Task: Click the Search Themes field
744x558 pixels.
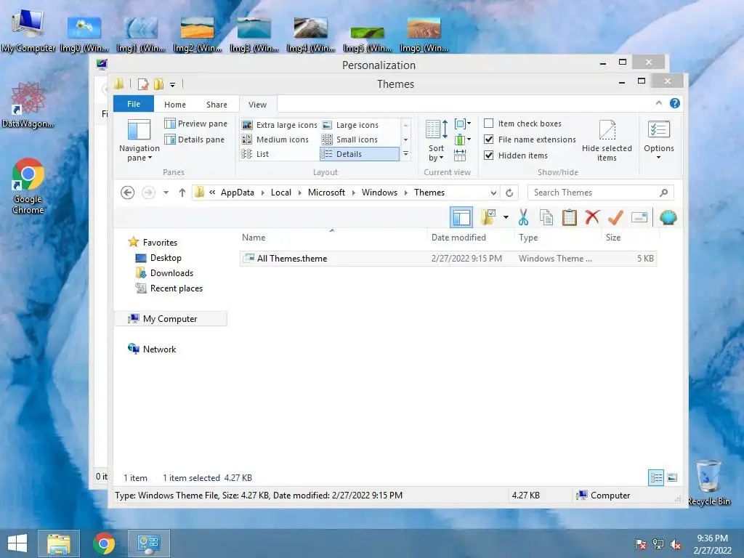Action: (600, 192)
